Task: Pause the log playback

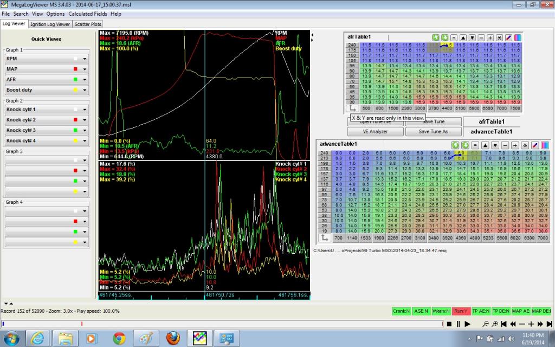Action: (x=458, y=324)
